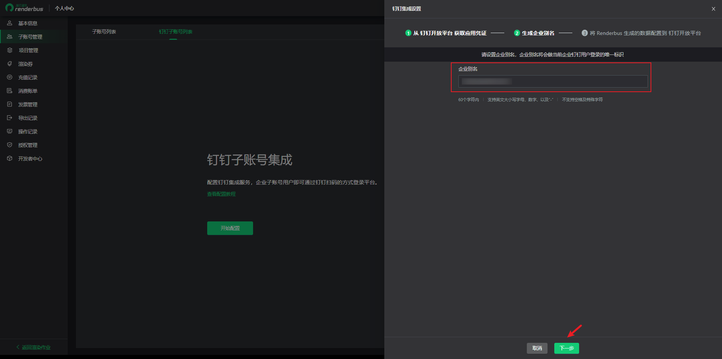Screen dimensions: 722x359
Task: Click the 开发者中心 cube icon
Action: coord(10,158)
